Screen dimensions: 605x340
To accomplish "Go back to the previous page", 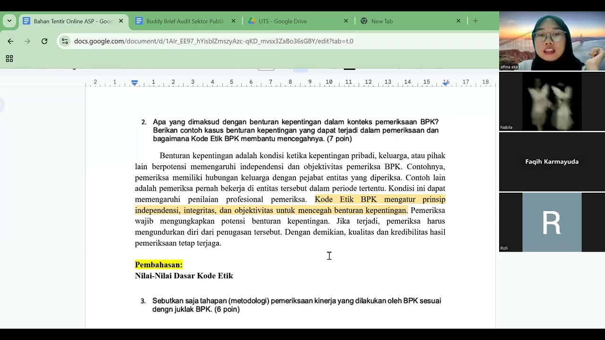I will pos(10,41).
